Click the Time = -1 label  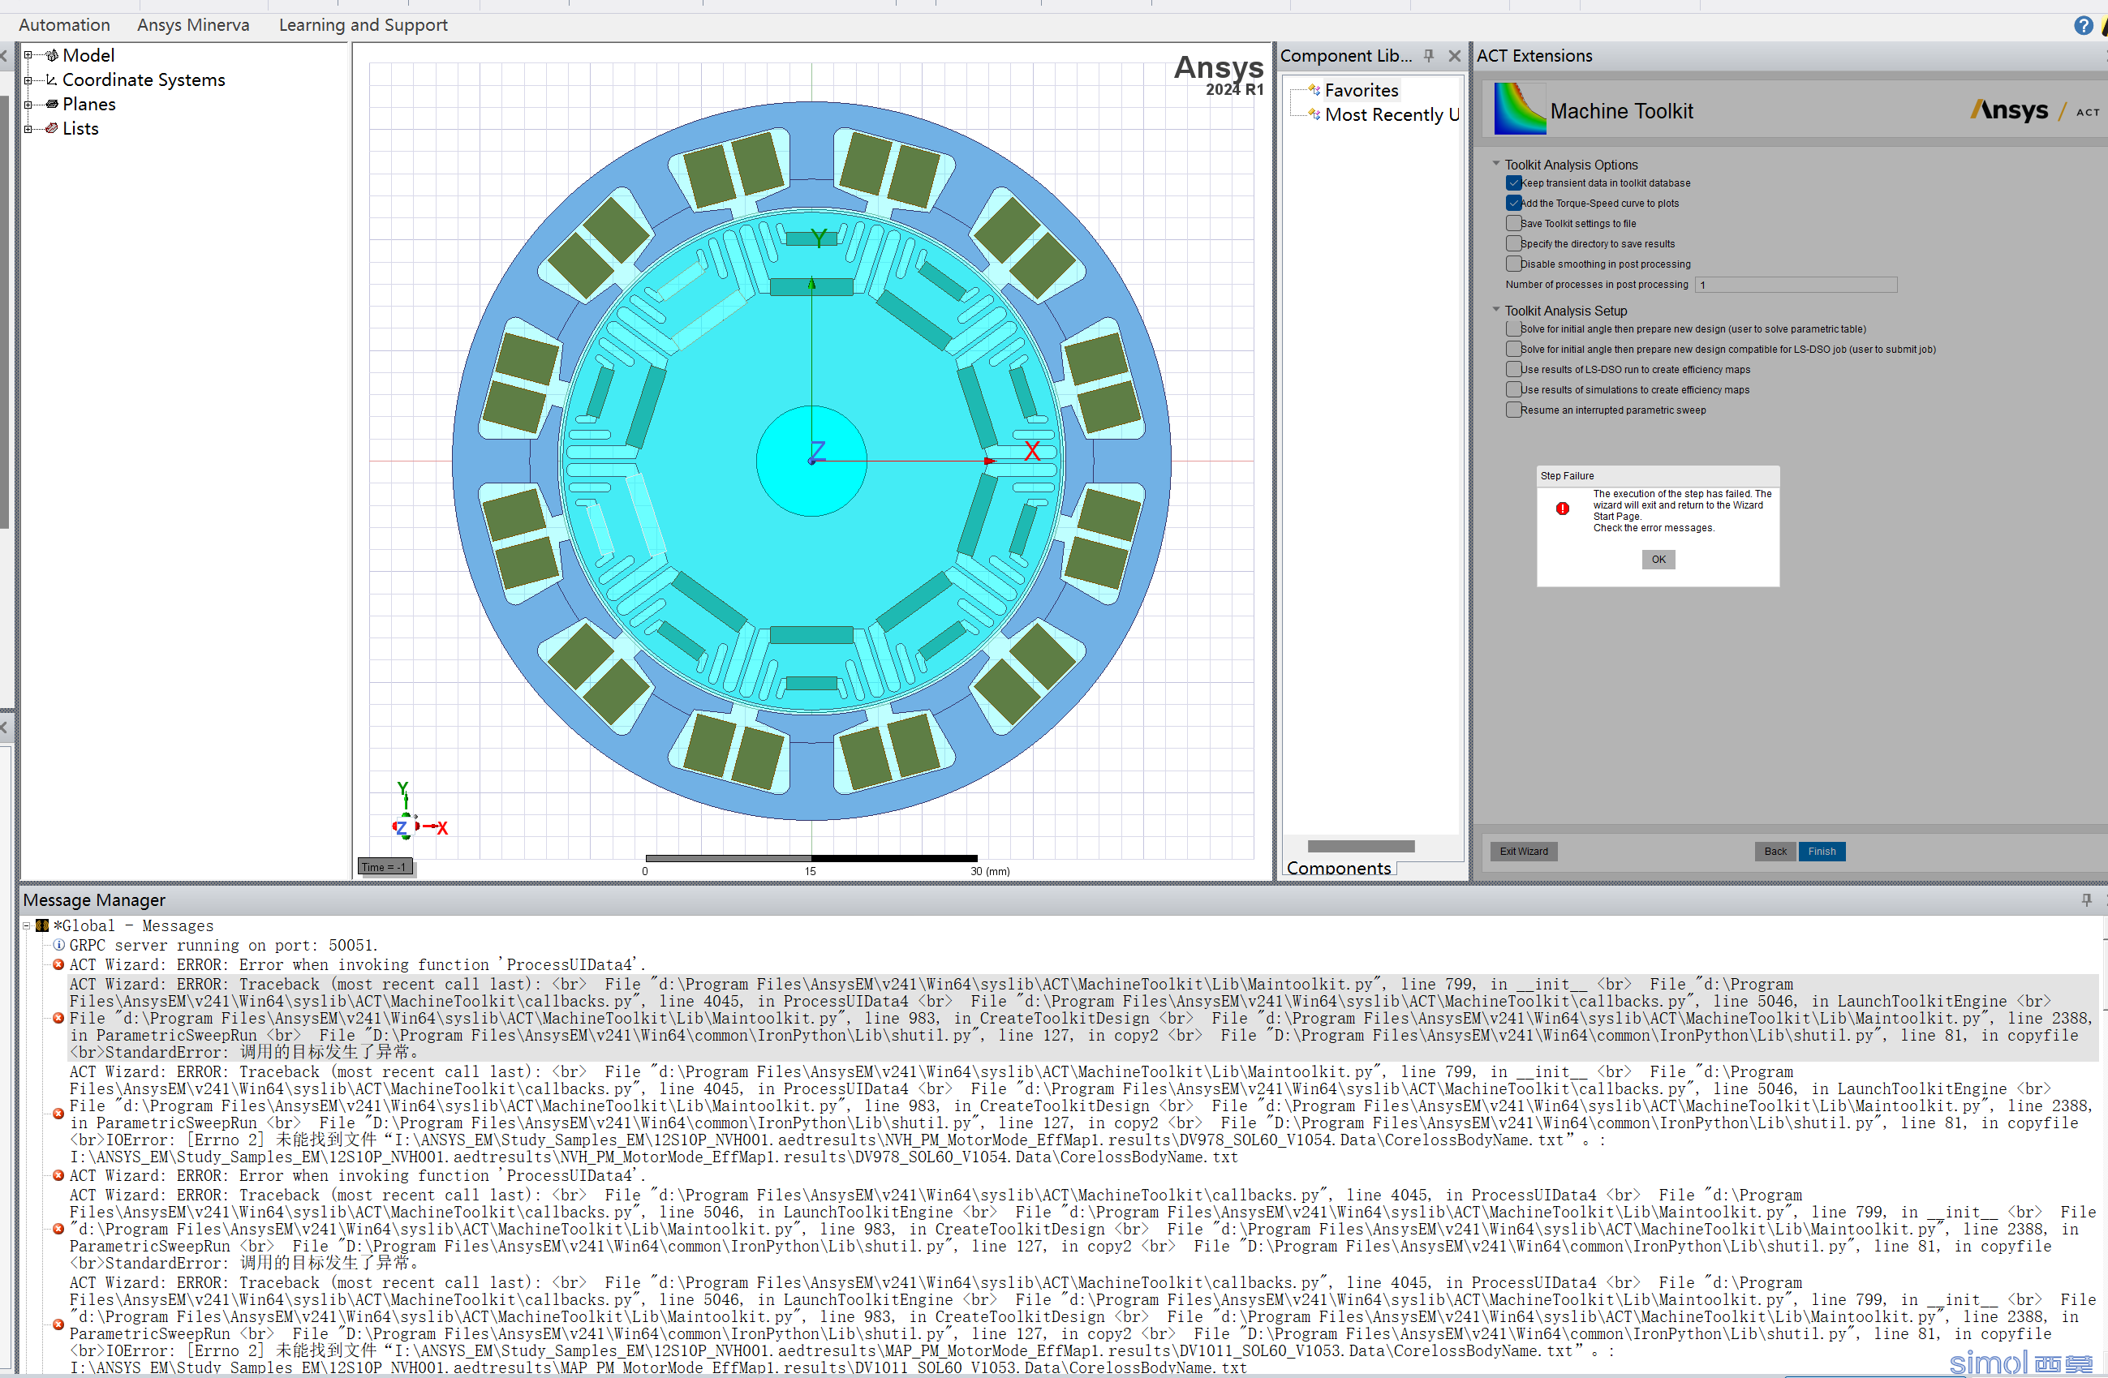(x=385, y=867)
